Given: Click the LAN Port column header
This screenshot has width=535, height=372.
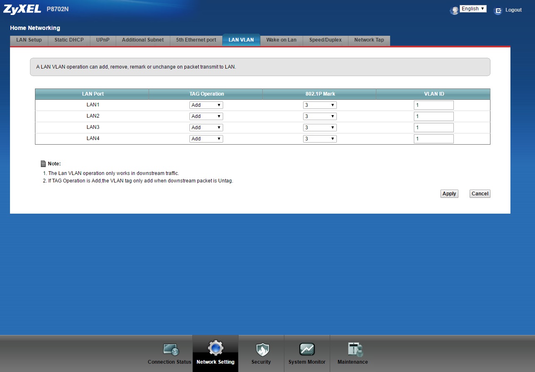Looking at the screenshot, I should click(x=93, y=94).
